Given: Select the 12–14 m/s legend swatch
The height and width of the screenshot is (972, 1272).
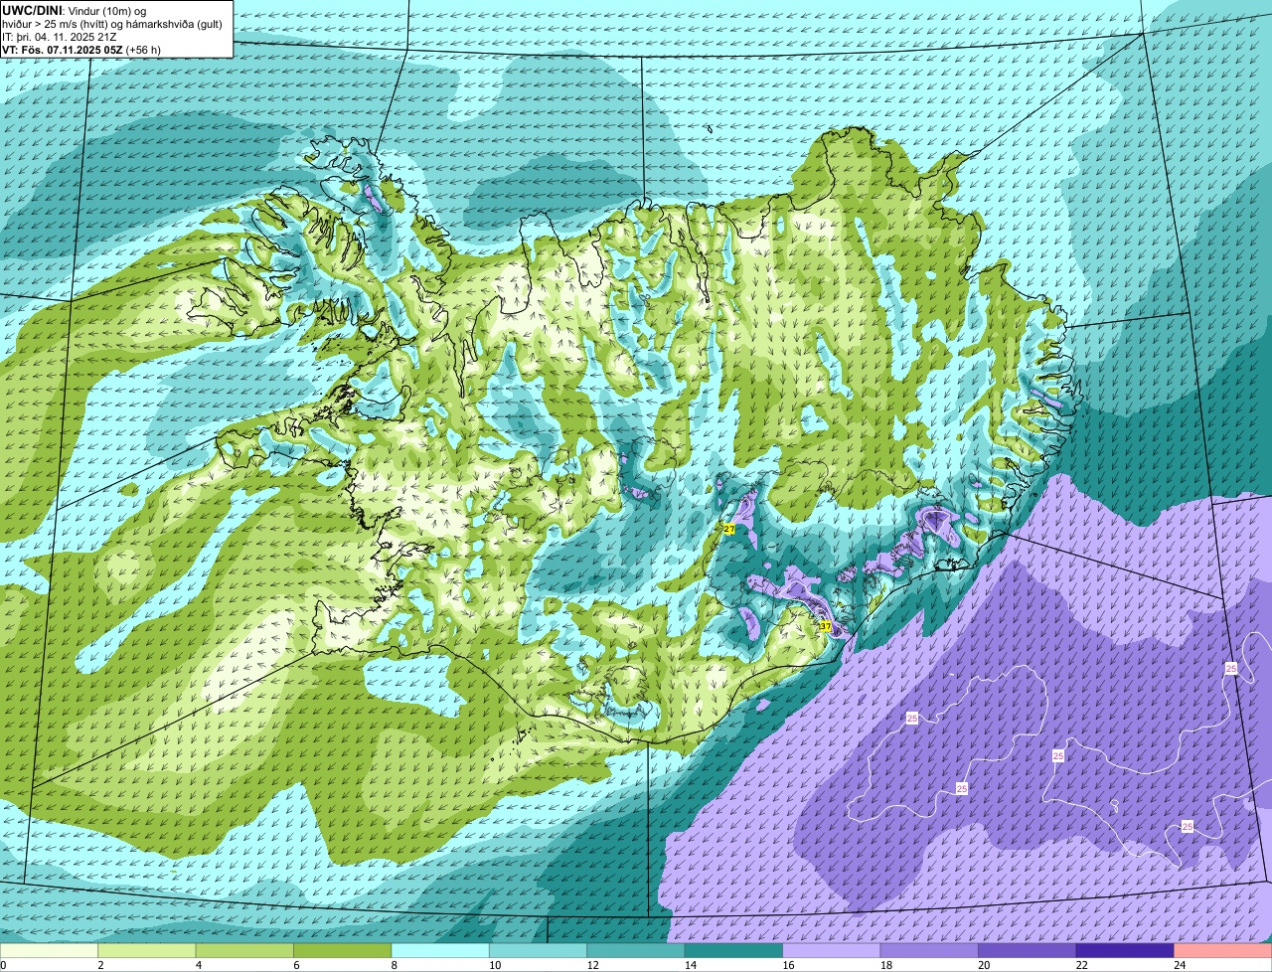Looking at the screenshot, I should click(636, 951).
